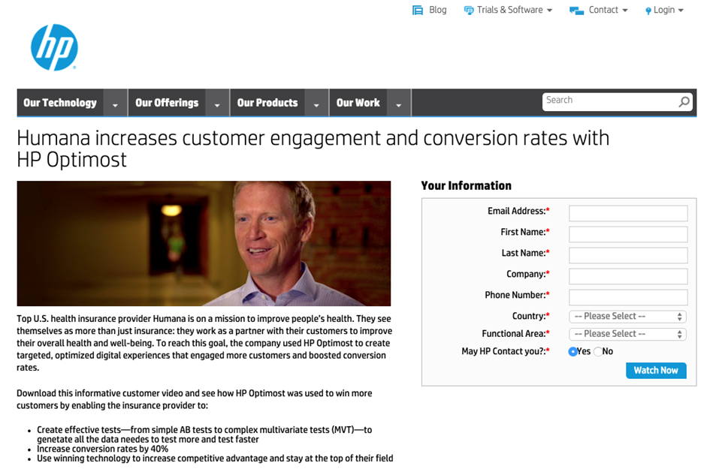The image size is (707, 475).
Task: Click the 'Use winning technology' bullet text
Action: (215, 458)
